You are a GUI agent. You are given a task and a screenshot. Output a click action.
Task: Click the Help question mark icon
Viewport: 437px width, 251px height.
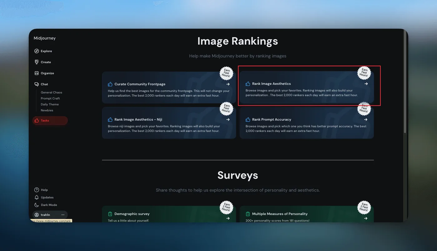click(x=37, y=190)
